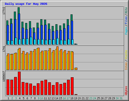The height and width of the screenshot is (101, 129).
Task: Click the orange Sites bar for day 9
Action: pos(39,59)
